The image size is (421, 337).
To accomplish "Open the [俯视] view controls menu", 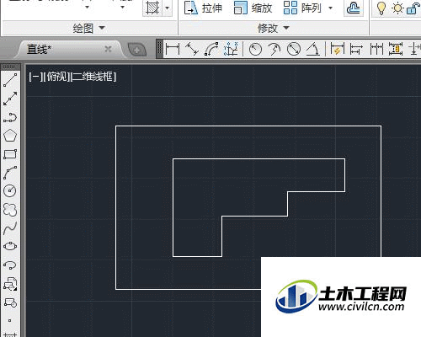I will coord(57,77).
